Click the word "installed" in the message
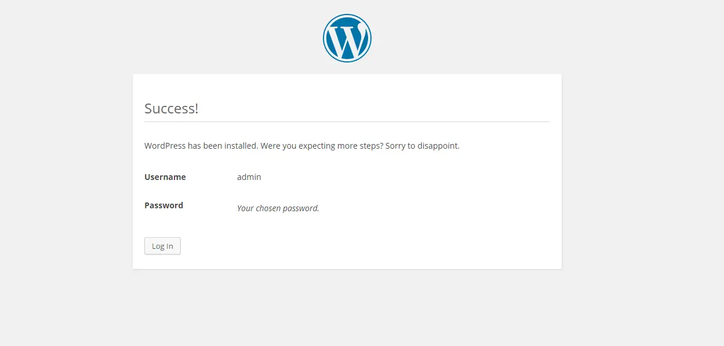Viewport: 724px width, 346px height. [x=241, y=146]
